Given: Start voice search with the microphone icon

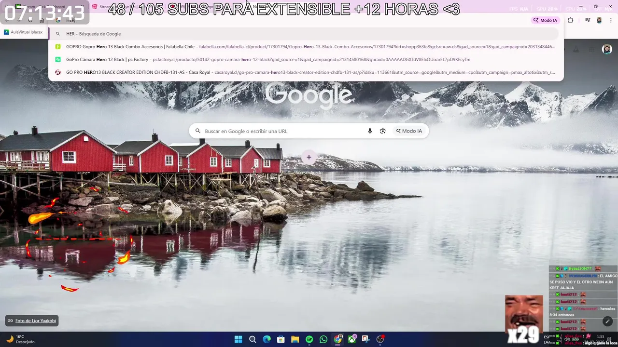Looking at the screenshot, I should (370, 131).
